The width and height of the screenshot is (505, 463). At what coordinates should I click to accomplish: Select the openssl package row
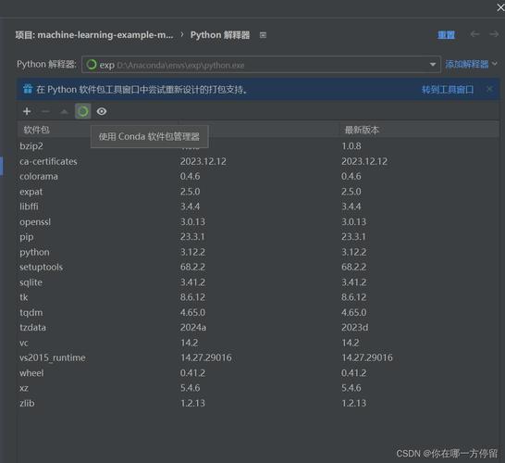[258, 222]
